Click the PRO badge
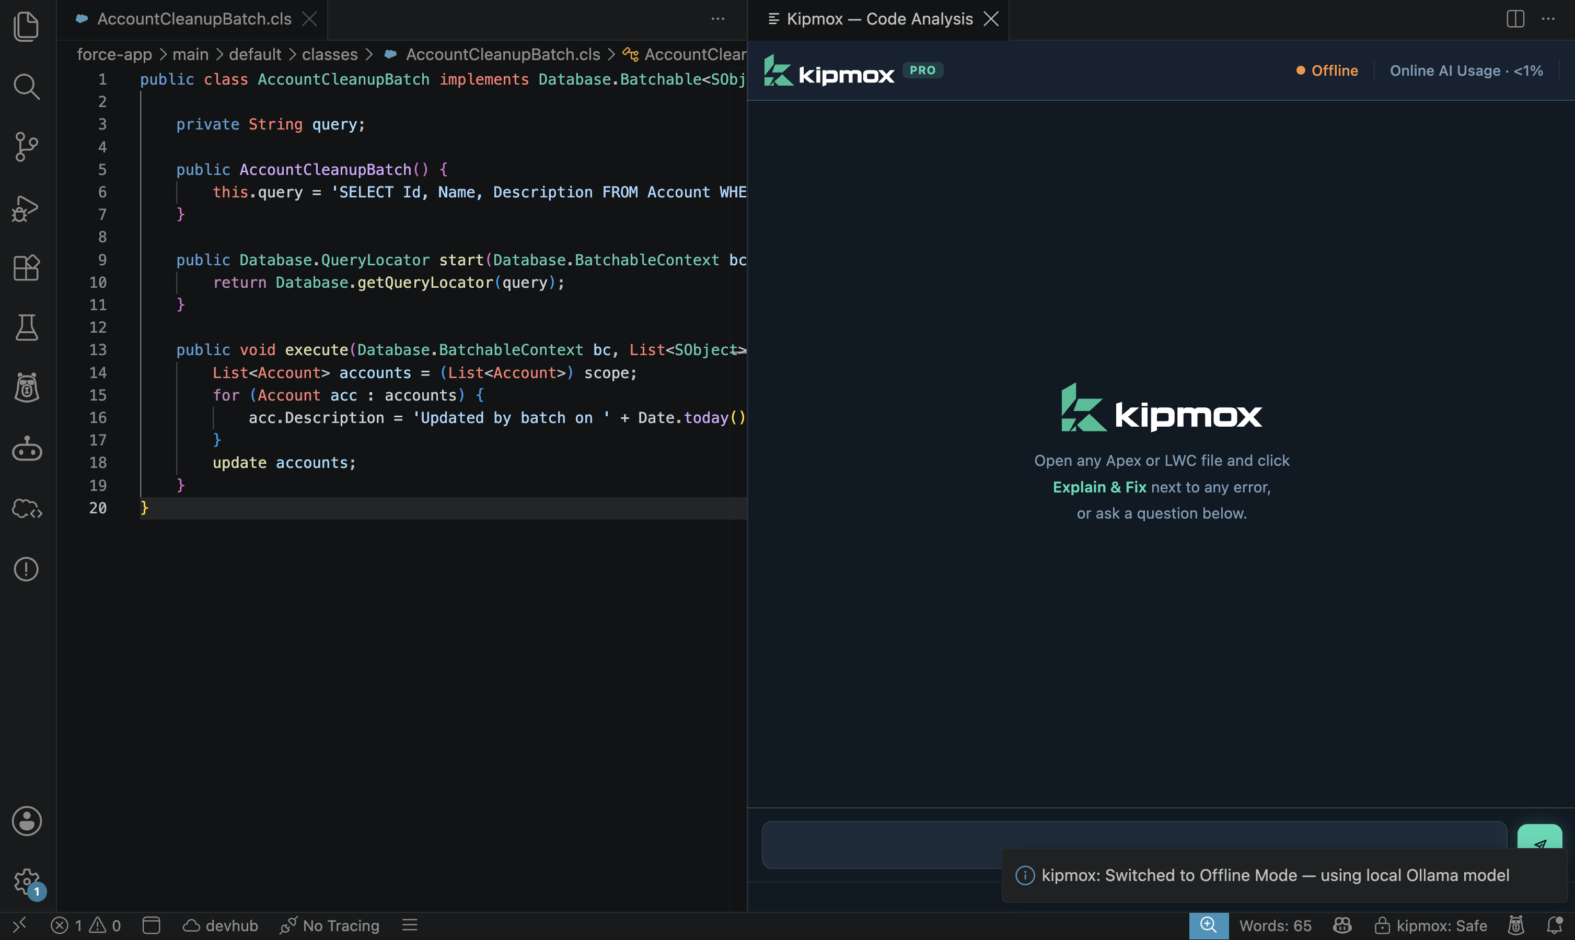The width and height of the screenshot is (1575, 940). [x=923, y=70]
